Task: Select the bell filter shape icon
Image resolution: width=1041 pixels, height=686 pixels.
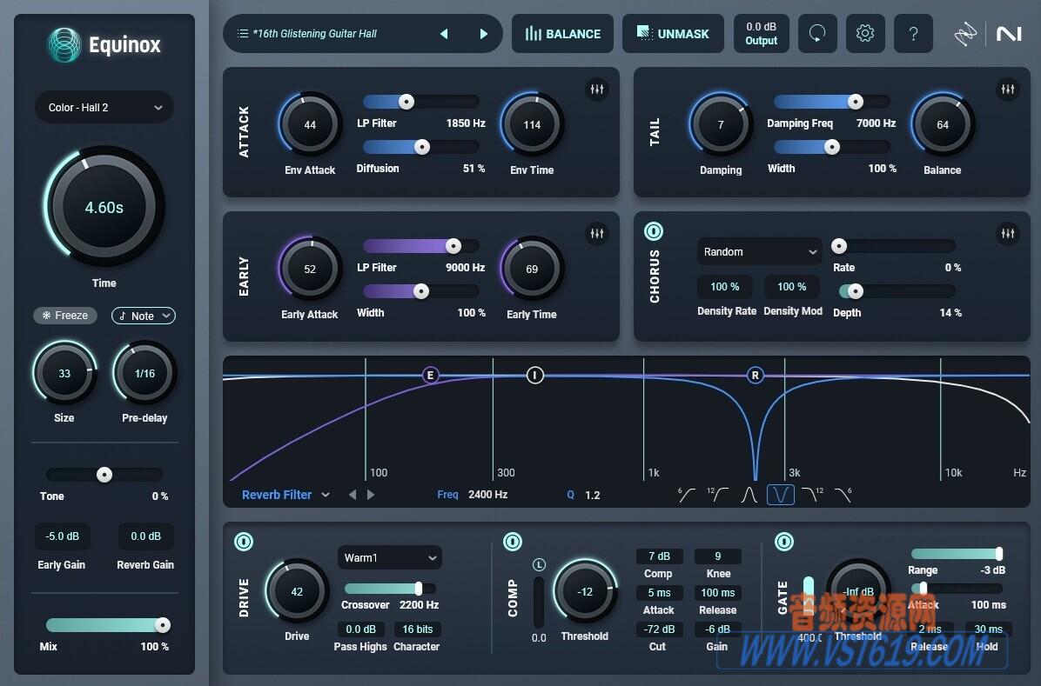Action: (x=749, y=494)
